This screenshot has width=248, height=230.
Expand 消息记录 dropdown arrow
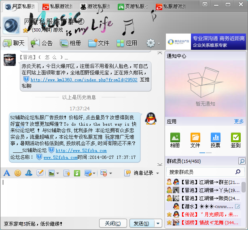157,173
